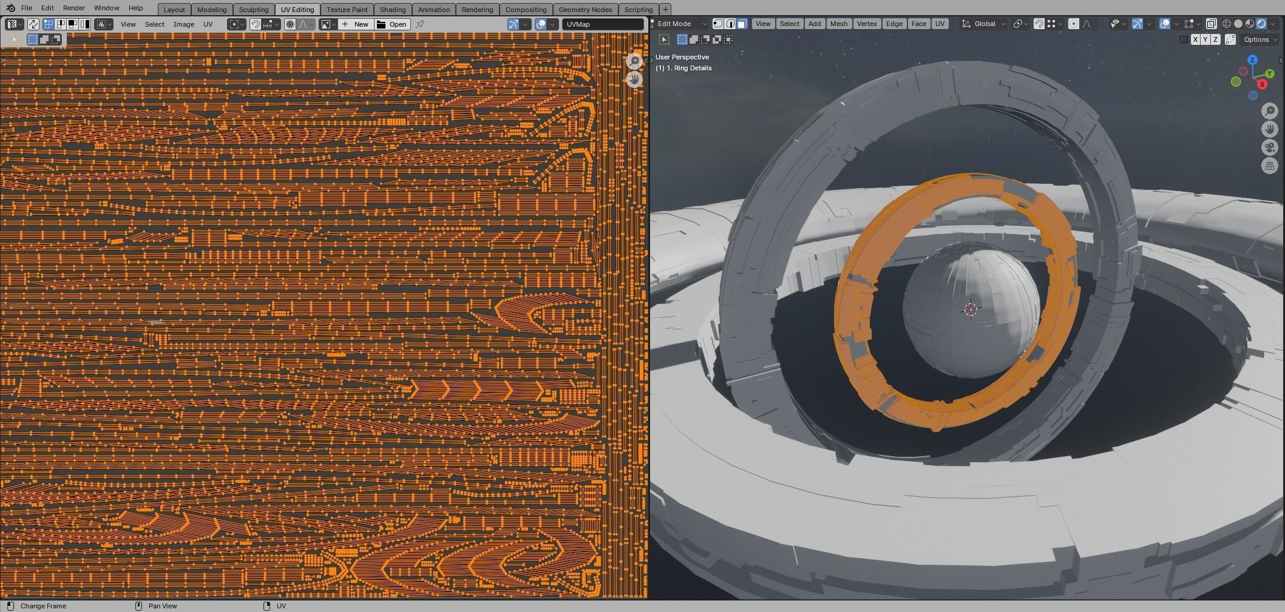Click the viewport Vertex button
The height and width of the screenshot is (612, 1285).
(867, 24)
